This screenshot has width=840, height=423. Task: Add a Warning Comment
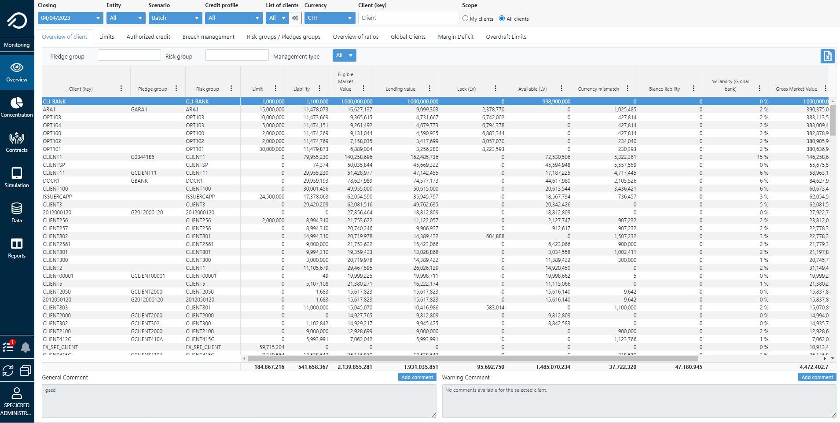tap(817, 377)
